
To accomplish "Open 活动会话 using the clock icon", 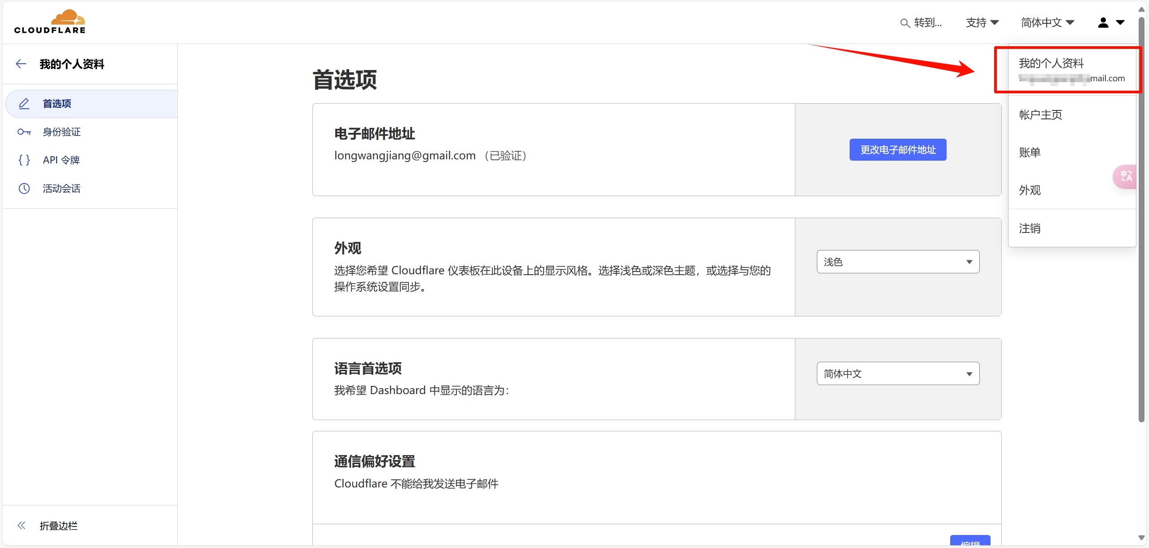I will pyautogui.click(x=24, y=189).
